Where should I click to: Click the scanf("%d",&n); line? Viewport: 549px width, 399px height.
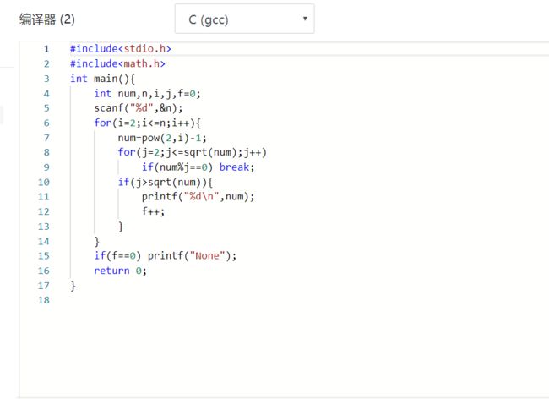139,108
